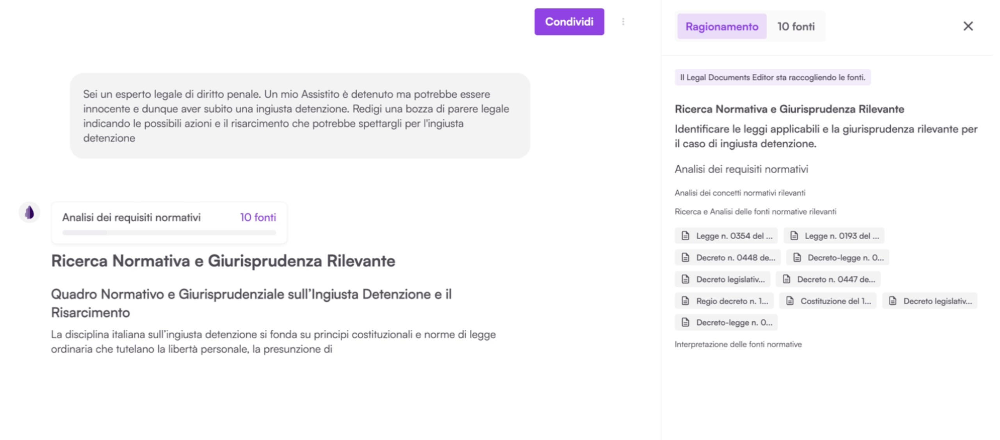
Task: Click the user prompt message bubble
Action: pyautogui.click(x=300, y=116)
